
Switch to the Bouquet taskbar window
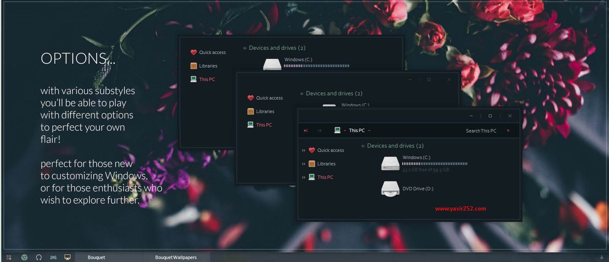(x=96, y=257)
